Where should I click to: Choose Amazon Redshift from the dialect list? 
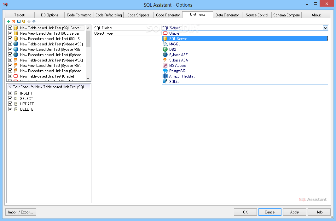(x=245, y=76)
